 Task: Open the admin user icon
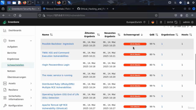(x=192, y=22)
